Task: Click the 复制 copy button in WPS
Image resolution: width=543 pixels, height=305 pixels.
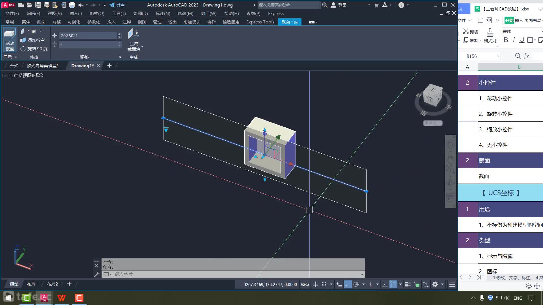Action: (x=471, y=40)
